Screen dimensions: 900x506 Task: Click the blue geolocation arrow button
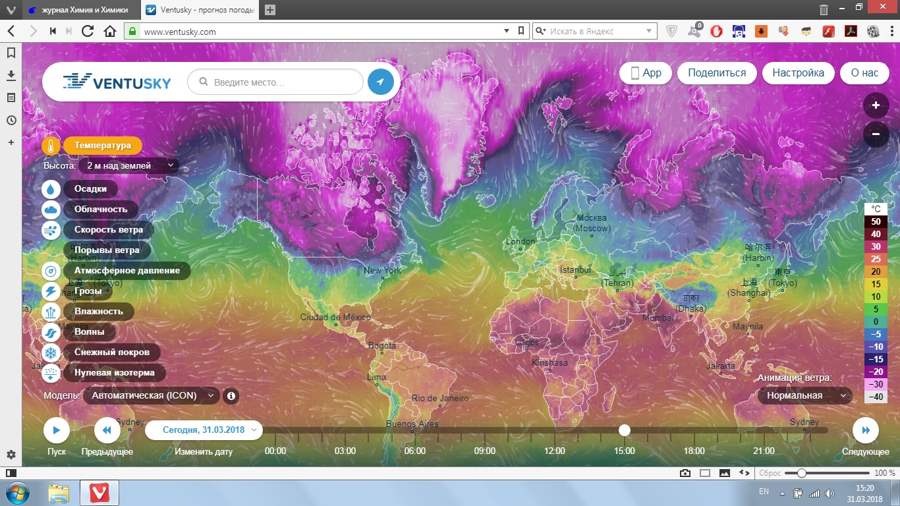(x=380, y=82)
